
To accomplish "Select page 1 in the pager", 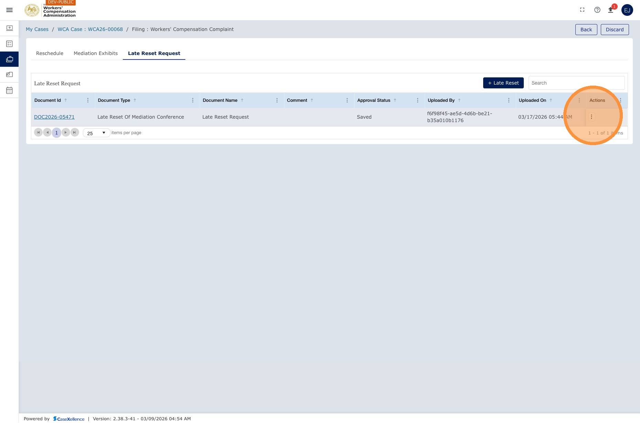I will [x=56, y=133].
